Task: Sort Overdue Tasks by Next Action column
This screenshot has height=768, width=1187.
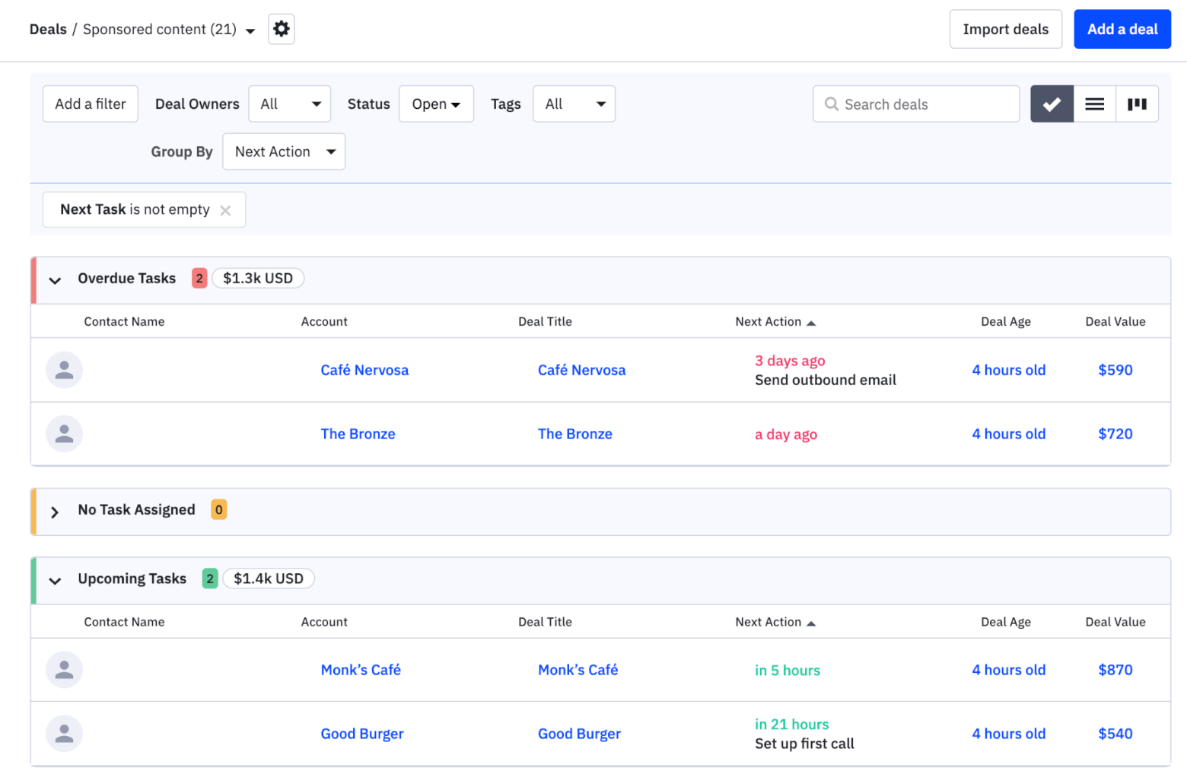Action: point(775,322)
